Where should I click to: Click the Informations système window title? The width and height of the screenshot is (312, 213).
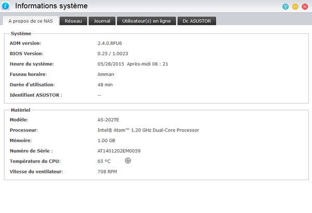[51, 6]
